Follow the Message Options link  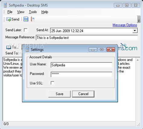125,25
